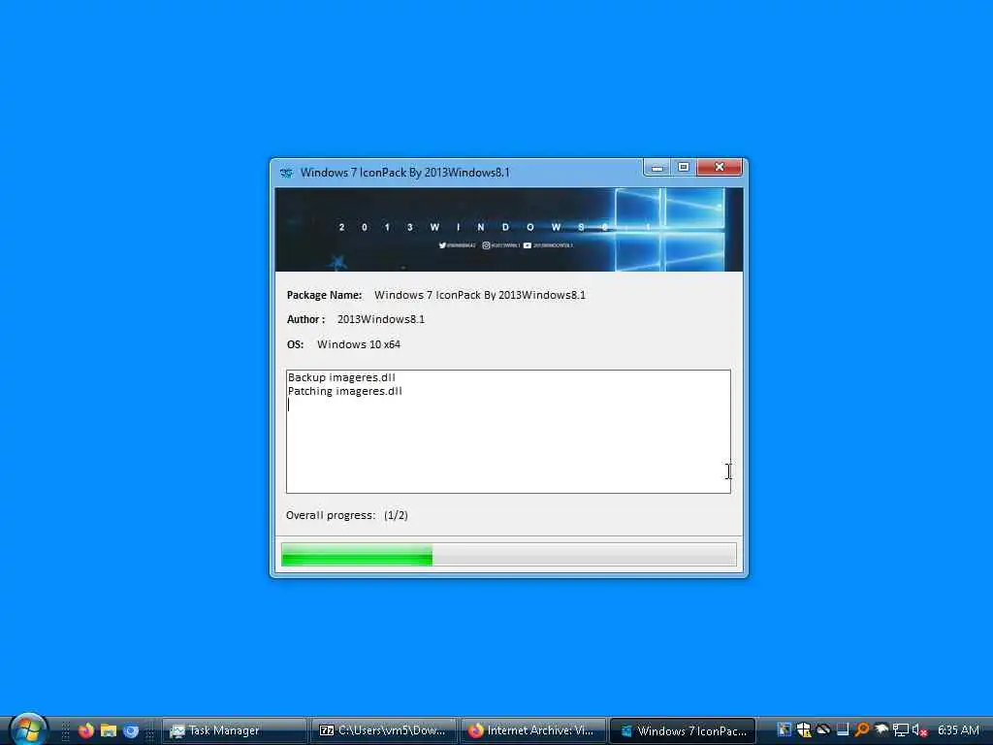Image resolution: width=993 pixels, height=745 pixels.
Task: Click the IconPack installer title bar icon
Action: click(286, 173)
